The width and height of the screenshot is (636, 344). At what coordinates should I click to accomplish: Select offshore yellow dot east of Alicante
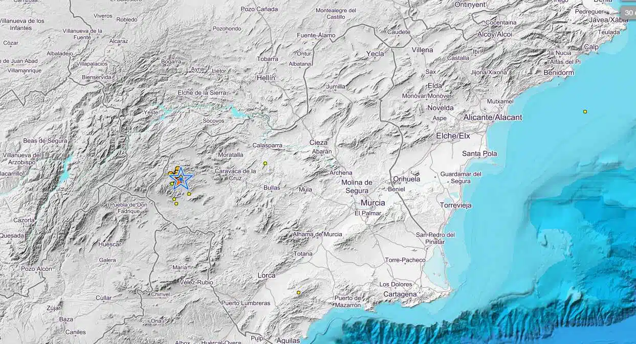(x=585, y=111)
